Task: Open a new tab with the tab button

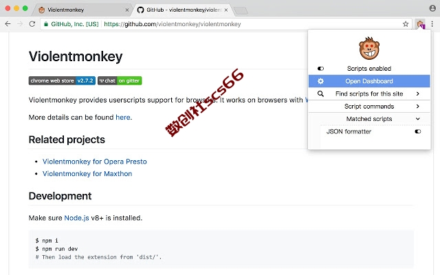Action: [x=241, y=11]
